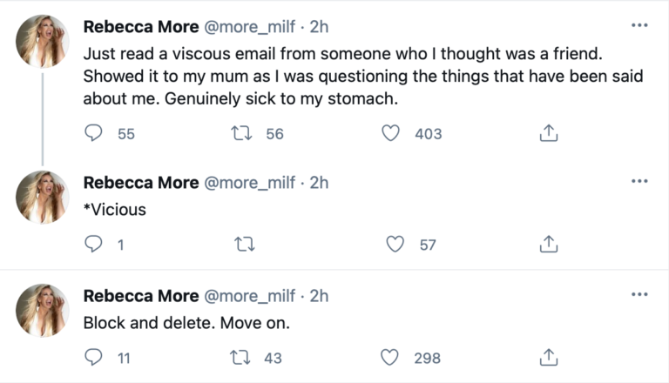
Task: Share the *Vicious tweet
Action: coord(549,245)
